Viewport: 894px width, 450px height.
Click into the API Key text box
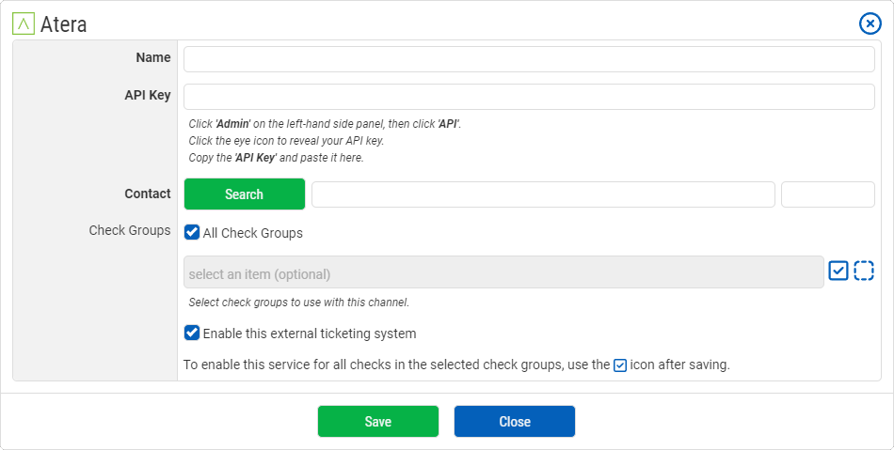tap(529, 97)
